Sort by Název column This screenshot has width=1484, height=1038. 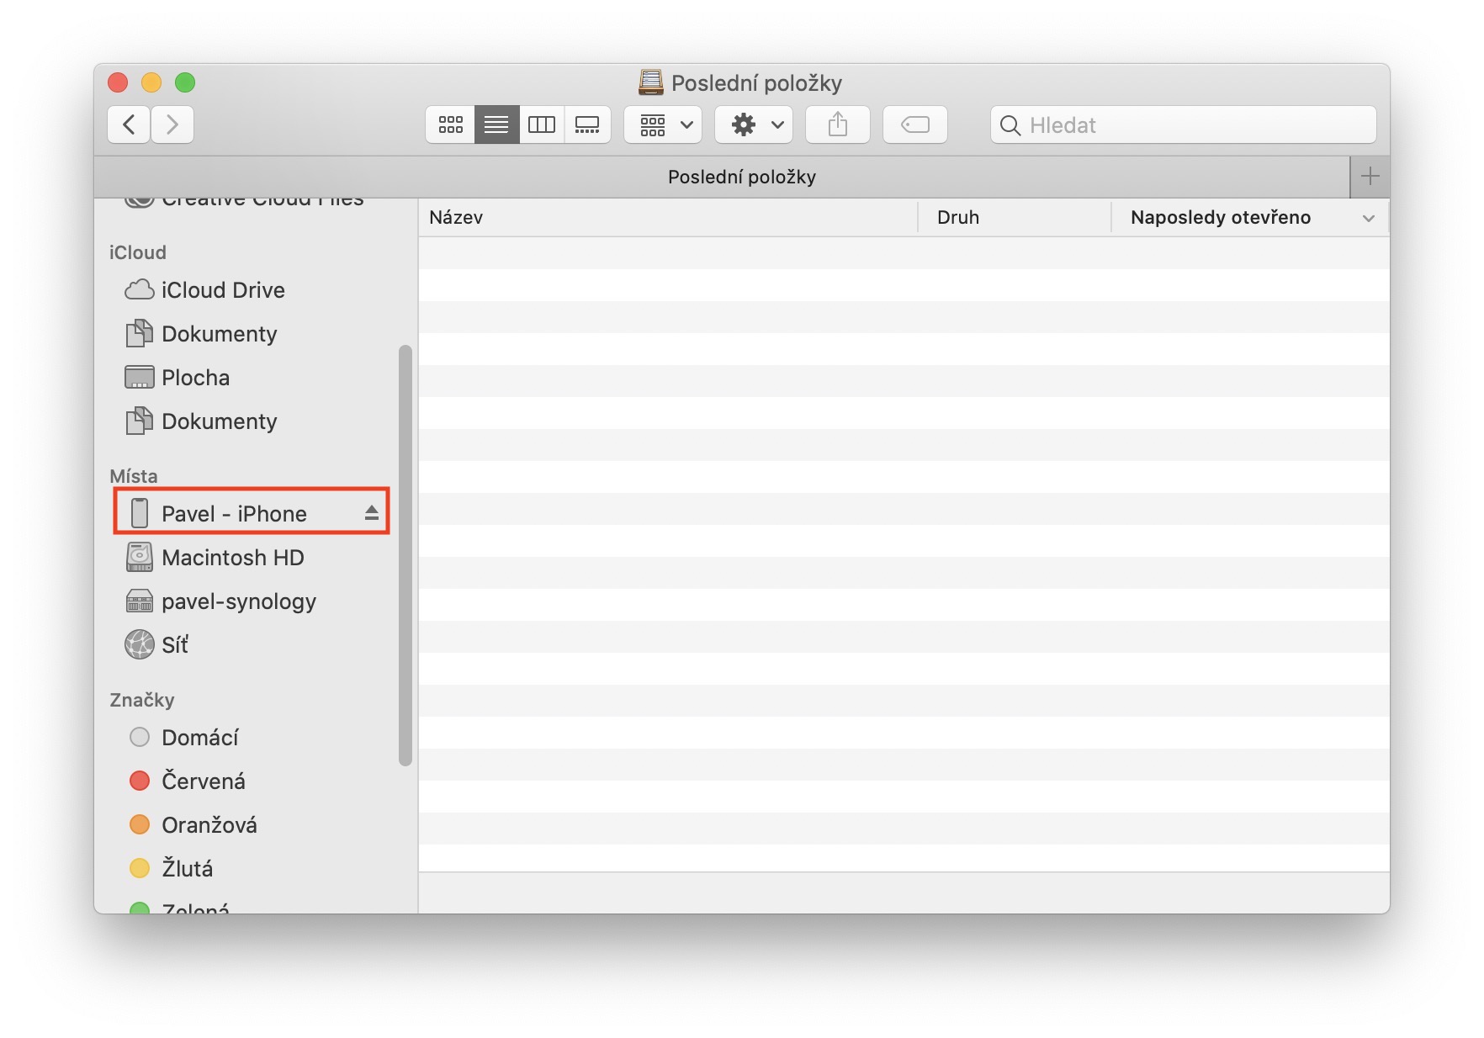(667, 217)
